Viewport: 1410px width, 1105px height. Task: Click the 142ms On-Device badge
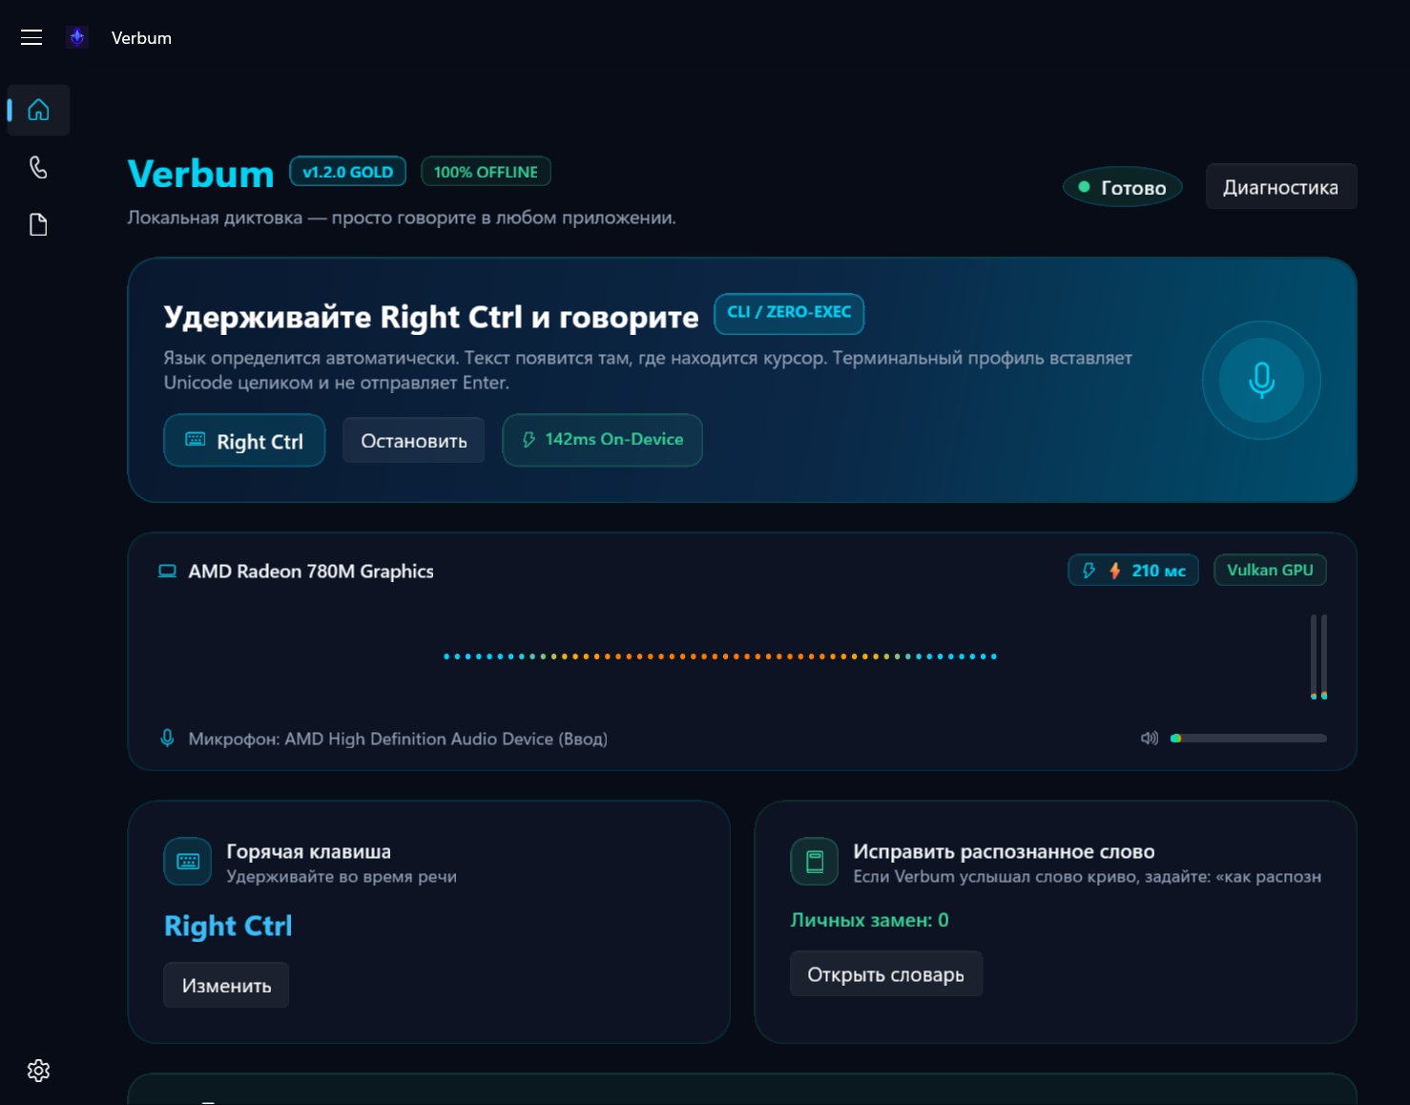603,440
